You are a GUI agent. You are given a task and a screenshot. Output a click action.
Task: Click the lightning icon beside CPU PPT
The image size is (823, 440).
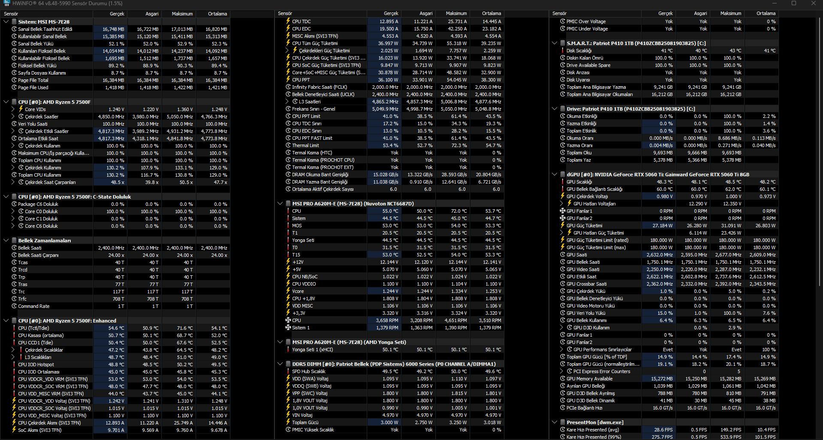point(288,80)
